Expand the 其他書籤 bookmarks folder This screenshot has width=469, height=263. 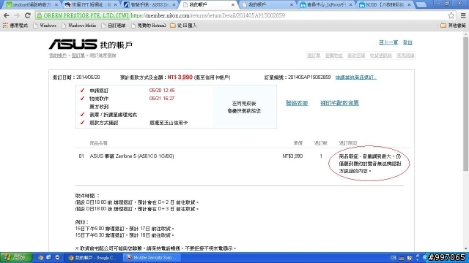coord(453,26)
